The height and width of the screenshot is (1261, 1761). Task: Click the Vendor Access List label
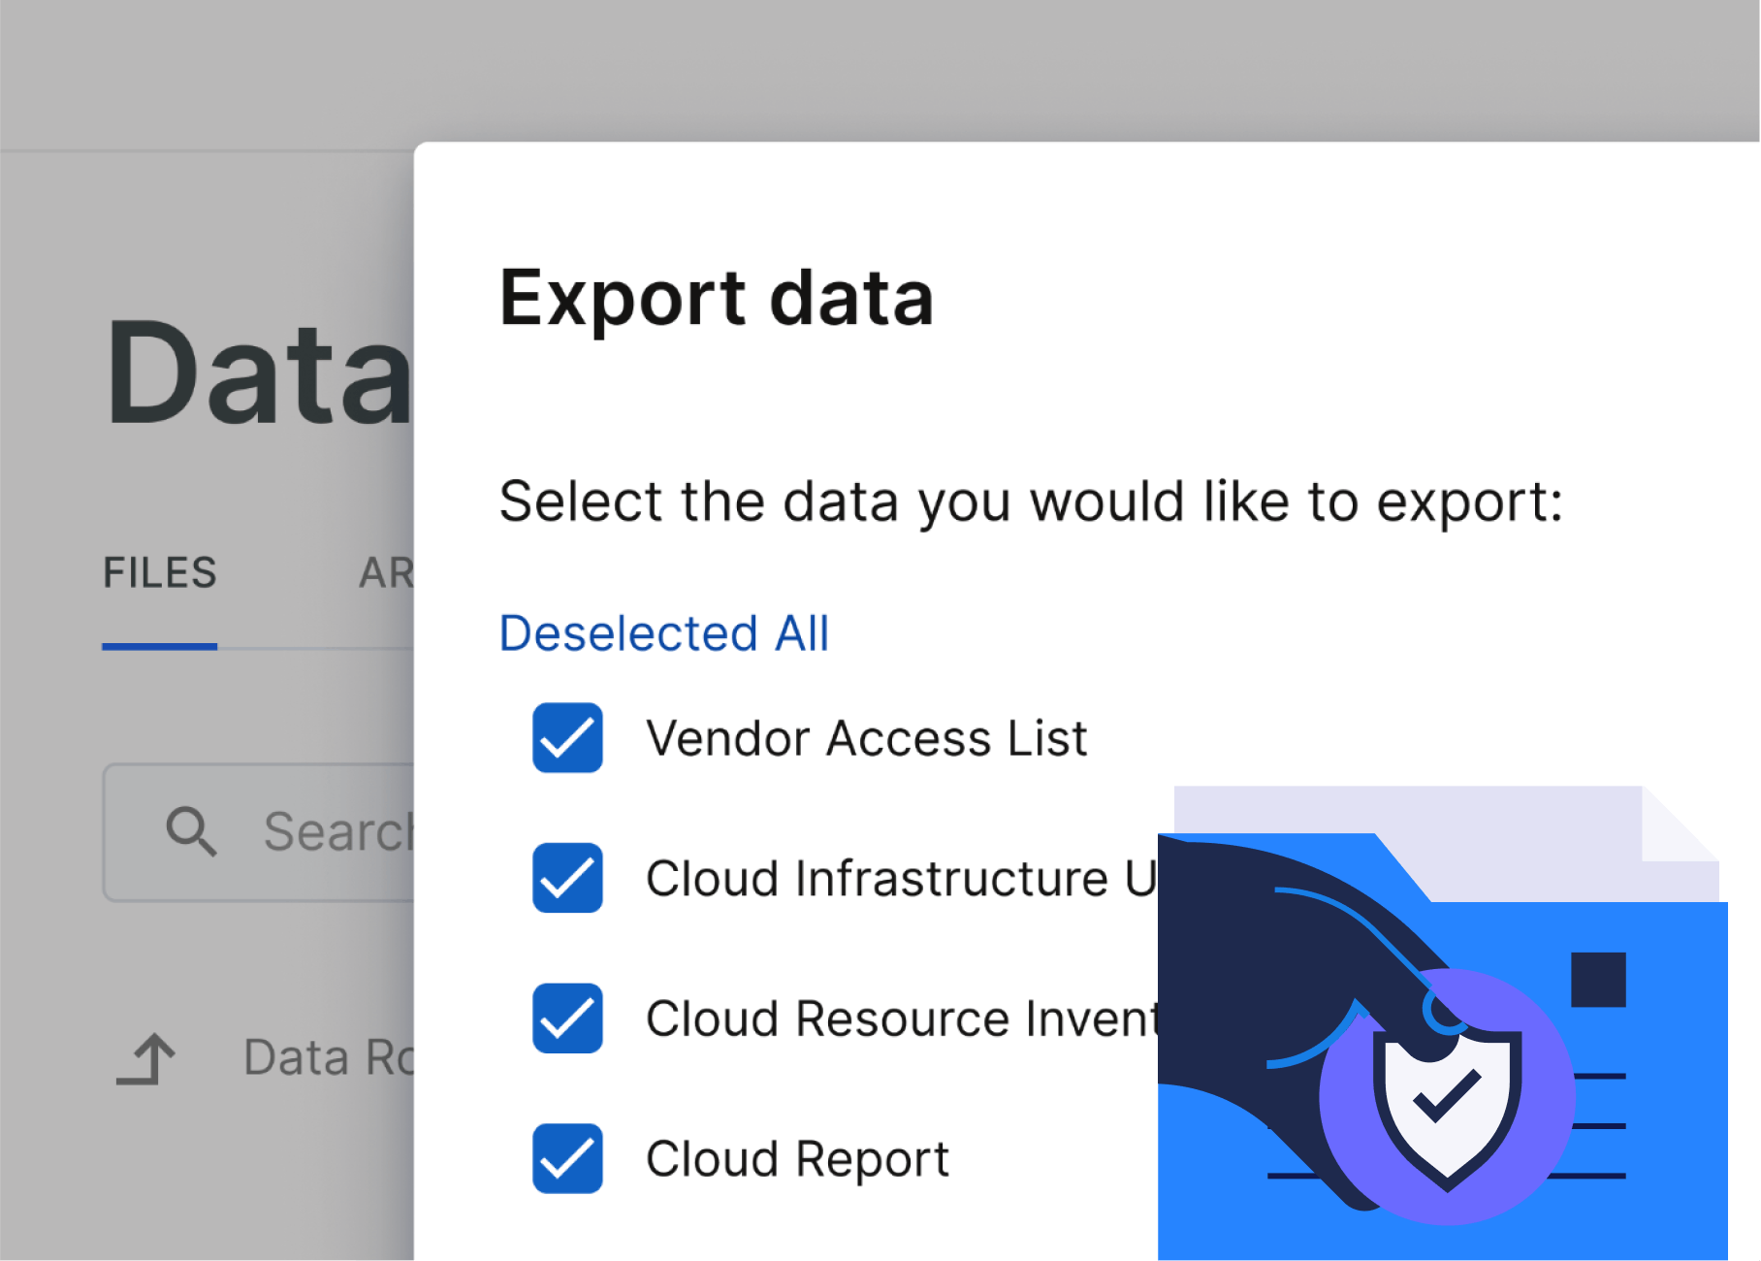coord(866,738)
